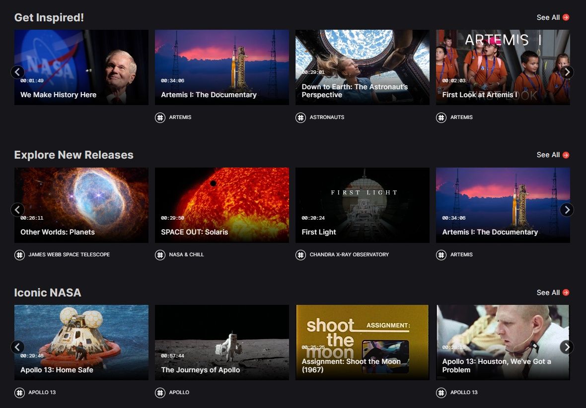Select APOLLO tag under The Journeys of Apollo
The image size is (586, 408).
(x=179, y=392)
